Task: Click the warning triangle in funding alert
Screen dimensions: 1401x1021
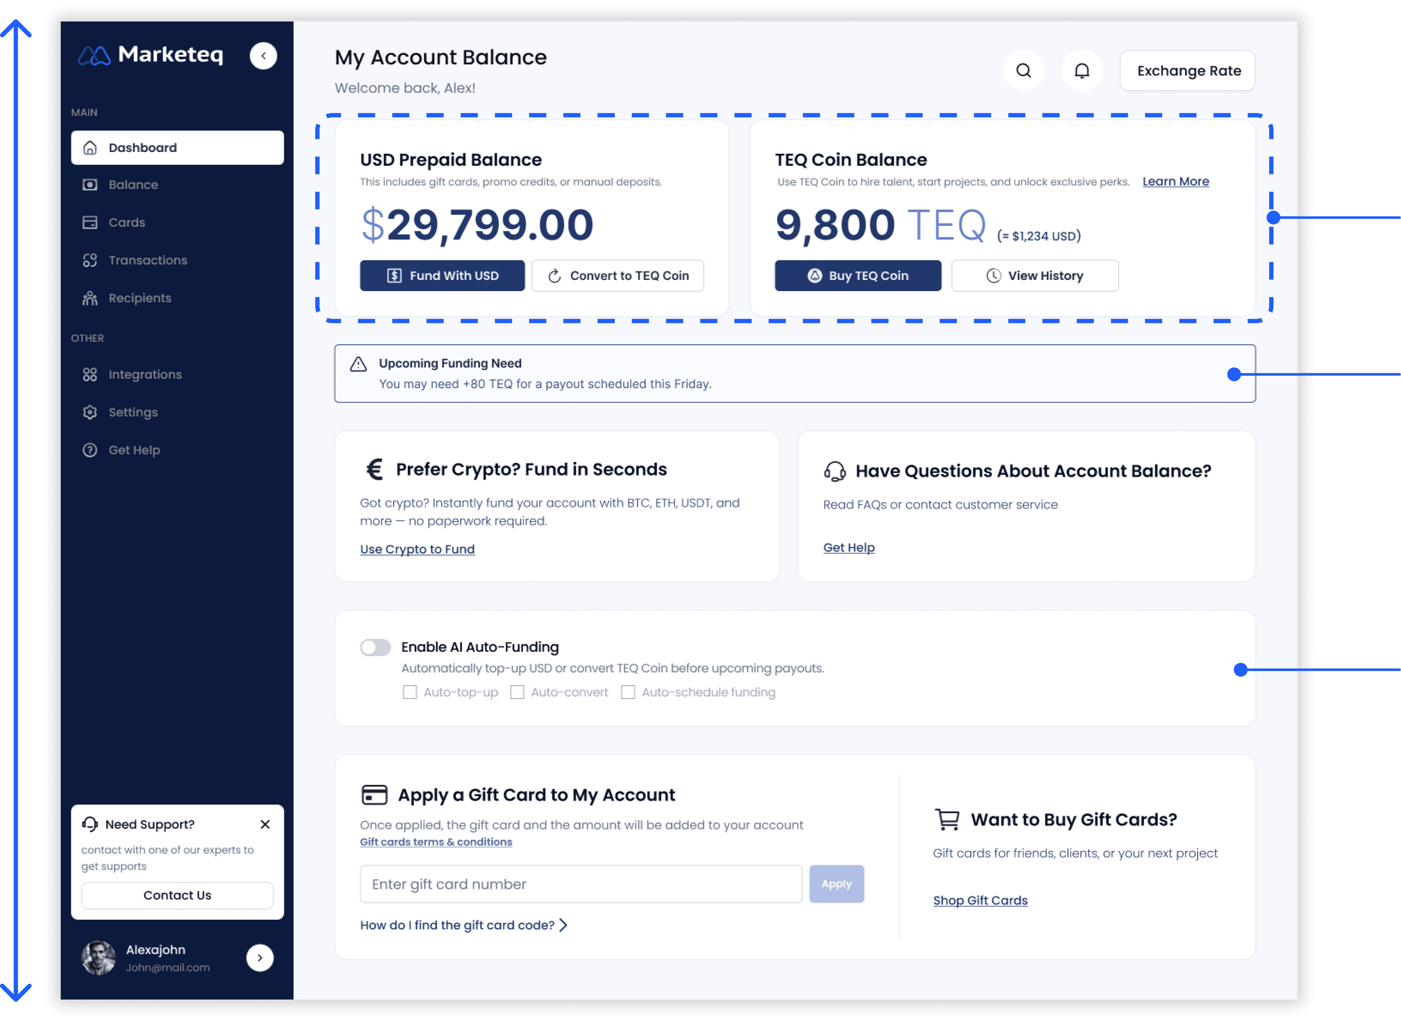Action: (358, 364)
